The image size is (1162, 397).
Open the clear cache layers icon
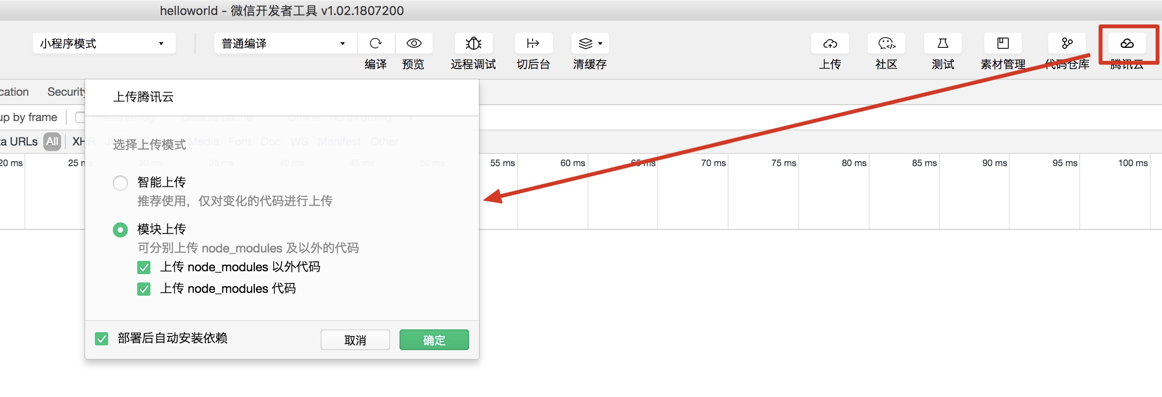pos(585,43)
